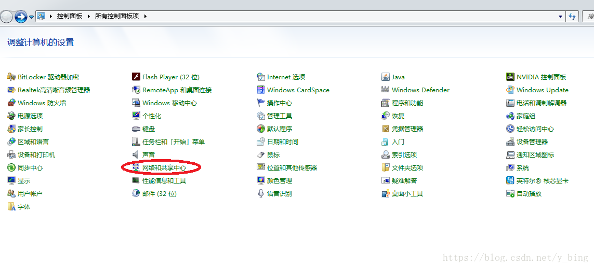Open the 颜色管理 link
The image size is (594, 268).
point(280,181)
